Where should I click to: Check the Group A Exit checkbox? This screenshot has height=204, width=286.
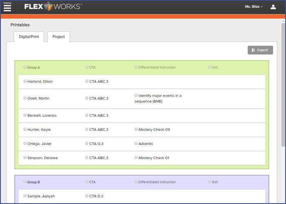pos(210,67)
